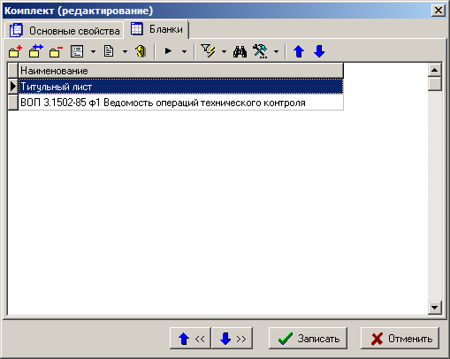450x359 pixels.
Task: Move row up with toolbar blue arrow
Action: click(299, 51)
